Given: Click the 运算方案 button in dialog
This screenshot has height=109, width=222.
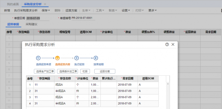Looking at the screenshot, I should (105, 71).
